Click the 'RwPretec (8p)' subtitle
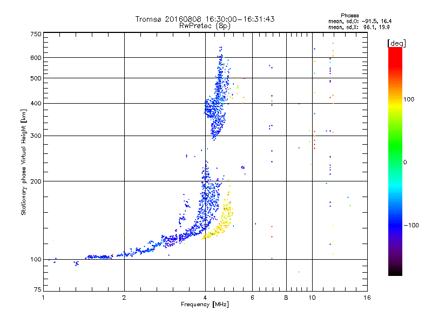This screenshot has height=324, width=432. coord(205,26)
